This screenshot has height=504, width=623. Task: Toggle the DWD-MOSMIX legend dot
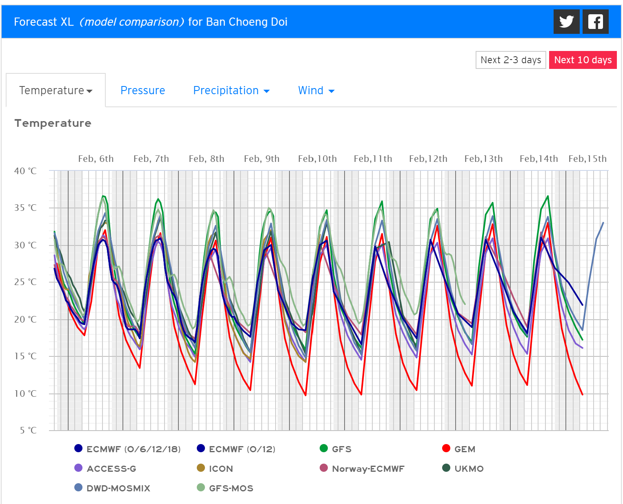(78, 488)
